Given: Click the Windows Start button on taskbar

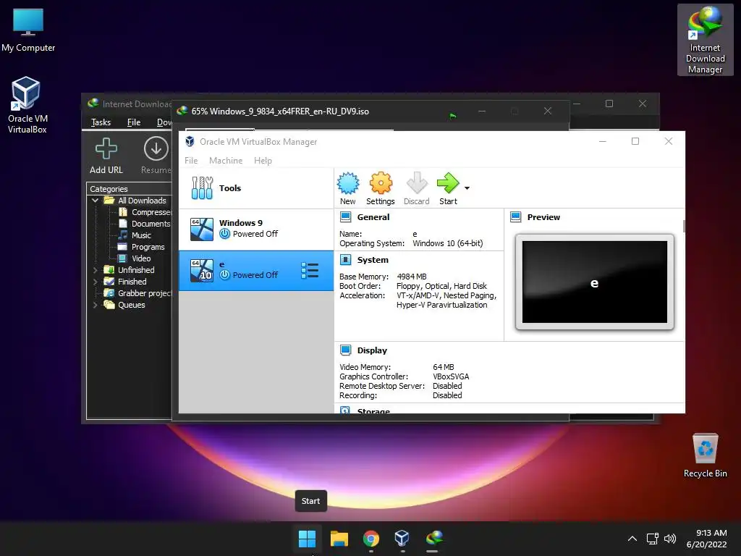Looking at the screenshot, I should [307, 538].
